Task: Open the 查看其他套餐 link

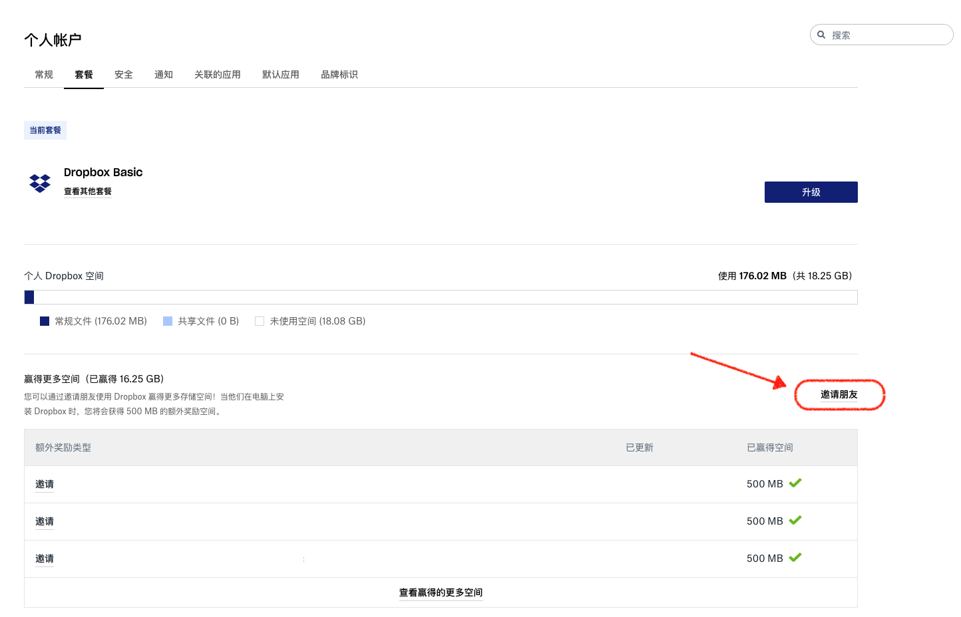Action: (x=88, y=191)
